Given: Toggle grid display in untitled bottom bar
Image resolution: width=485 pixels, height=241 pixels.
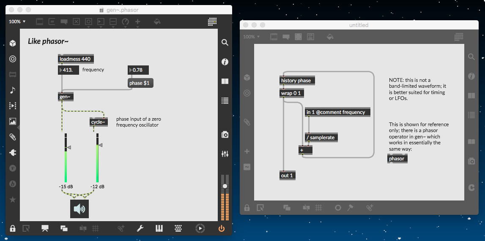Looking at the screenshot, I should point(318,208).
